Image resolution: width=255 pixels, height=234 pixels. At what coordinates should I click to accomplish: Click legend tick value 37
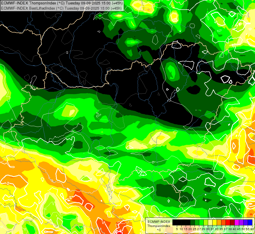pyautogui.click(x=225, y=229)
